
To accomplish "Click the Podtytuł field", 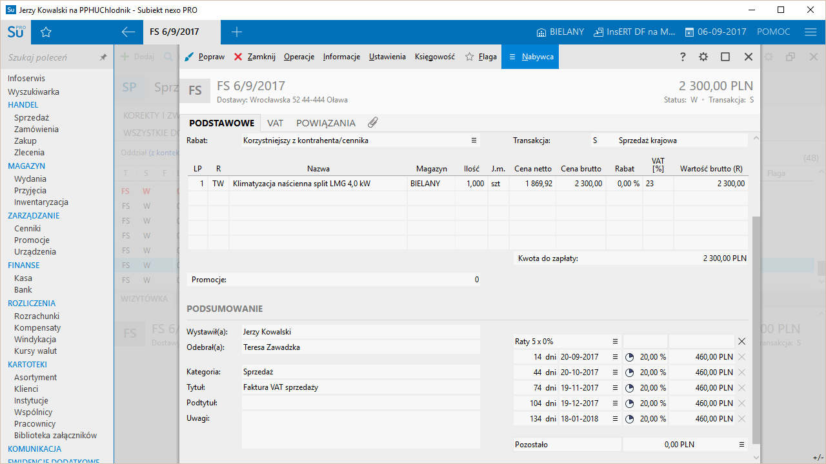I will click(361, 403).
